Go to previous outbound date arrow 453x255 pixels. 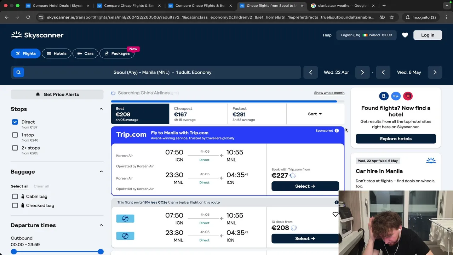(x=311, y=72)
